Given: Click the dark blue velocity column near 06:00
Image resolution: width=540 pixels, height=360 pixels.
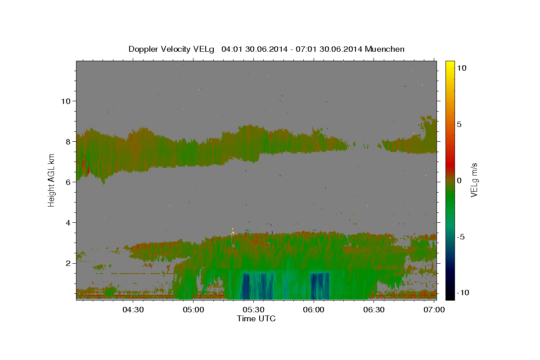Looking at the screenshot, I should [x=319, y=286].
